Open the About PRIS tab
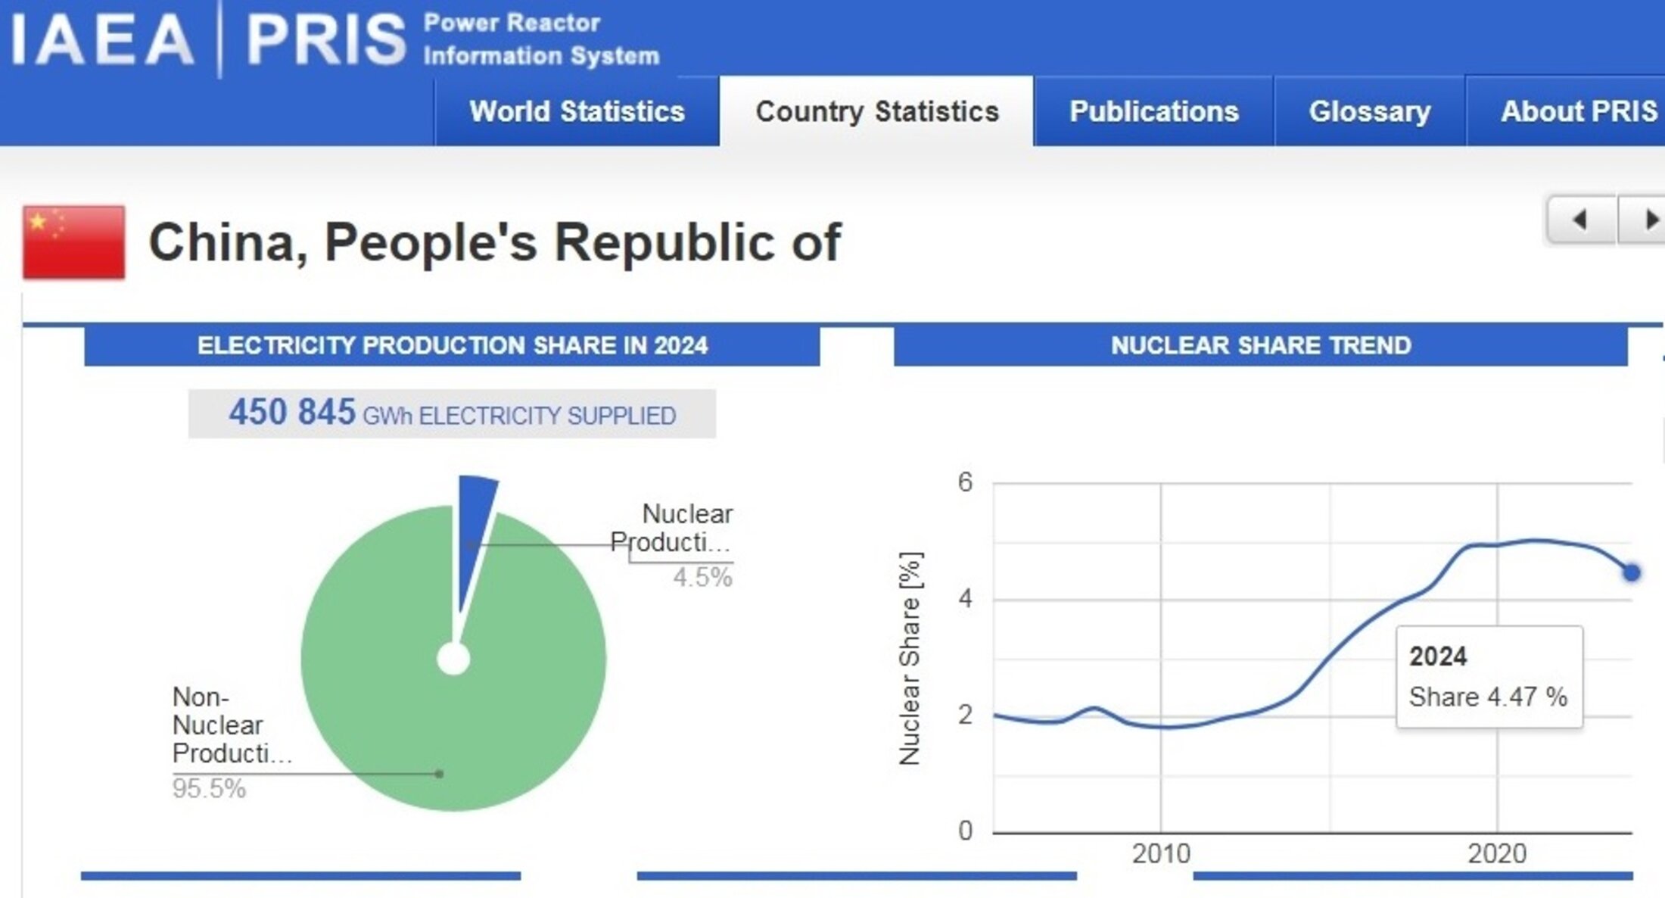This screenshot has width=1665, height=898. pyautogui.click(x=1578, y=111)
